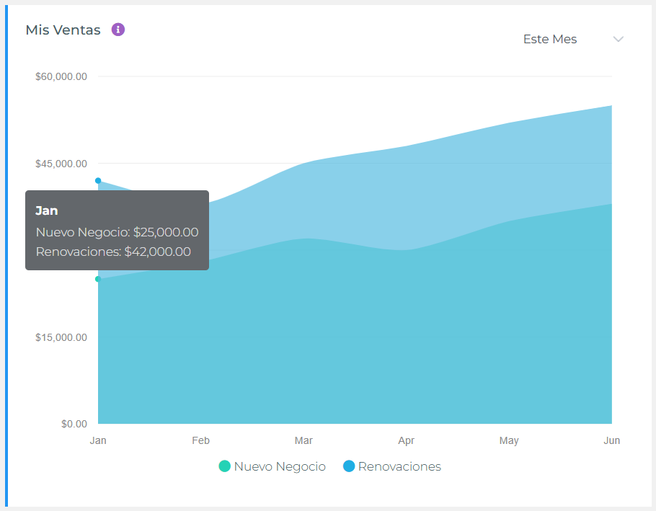Click the $15,000.00 y-axis label

[x=61, y=337]
